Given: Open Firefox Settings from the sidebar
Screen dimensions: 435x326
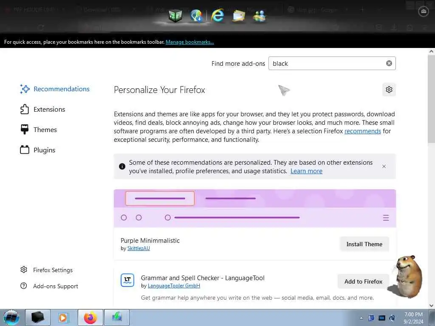Looking at the screenshot, I should point(47,270).
